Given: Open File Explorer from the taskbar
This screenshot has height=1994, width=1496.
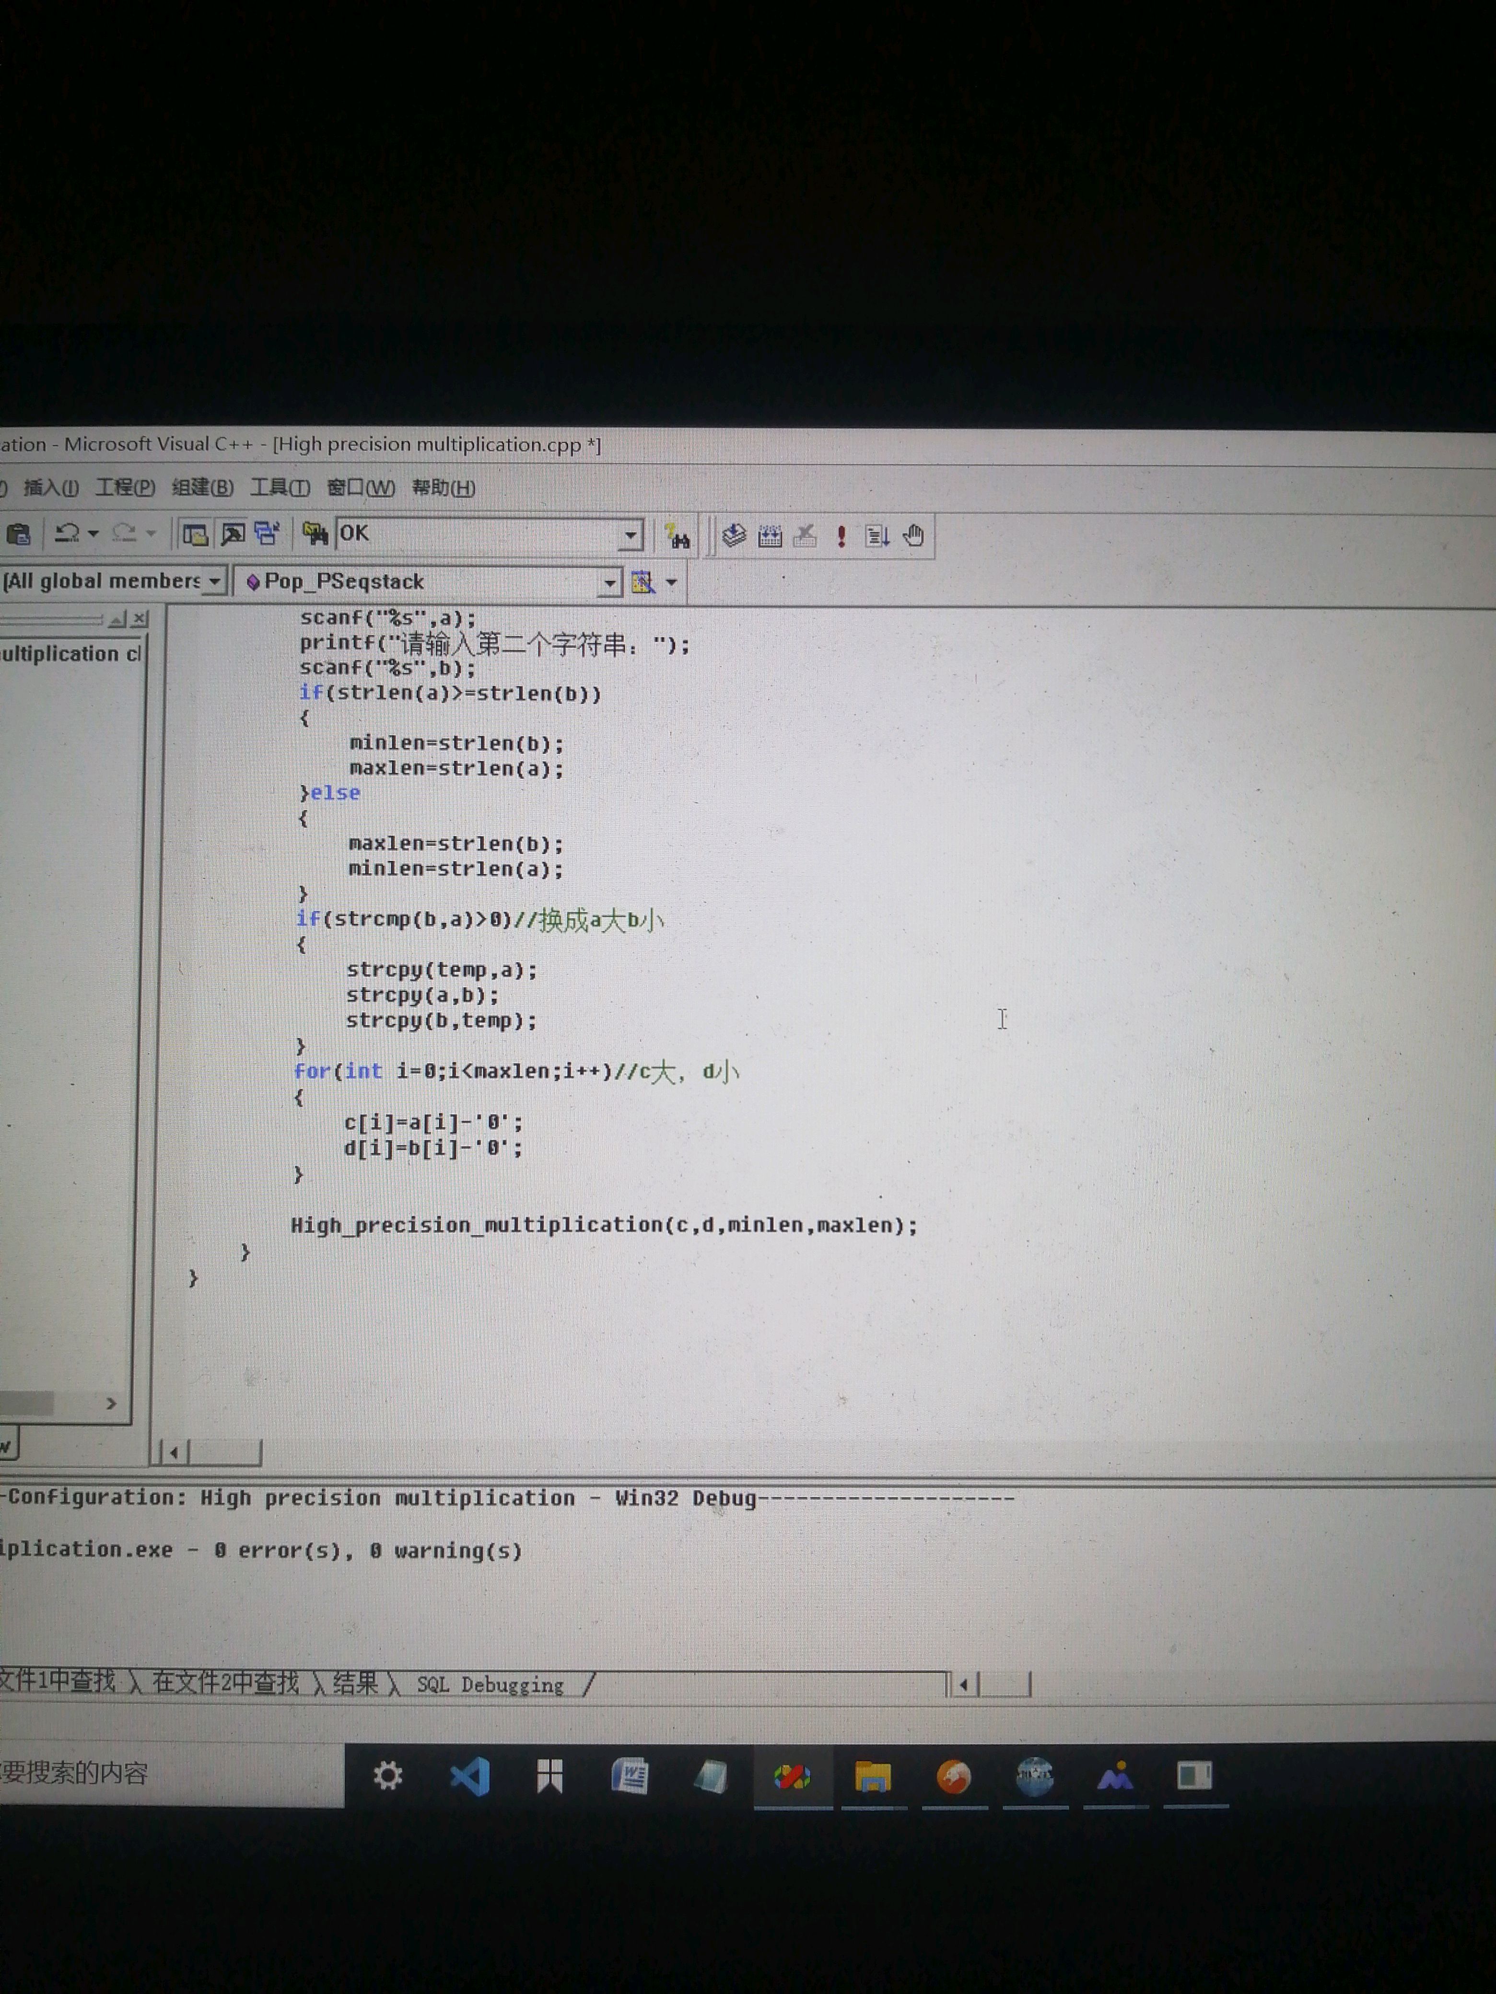Looking at the screenshot, I should click(873, 1777).
